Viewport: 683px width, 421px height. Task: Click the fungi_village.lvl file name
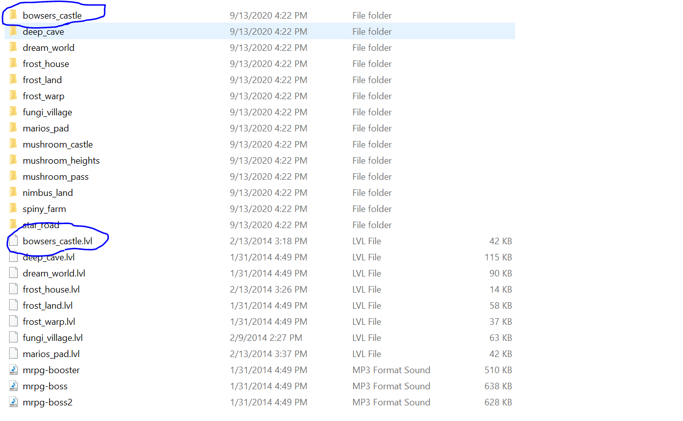pyautogui.click(x=53, y=338)
